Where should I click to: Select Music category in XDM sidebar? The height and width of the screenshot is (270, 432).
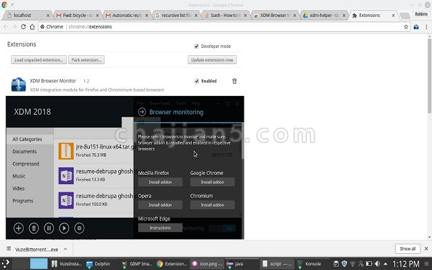tap(30, 176)
